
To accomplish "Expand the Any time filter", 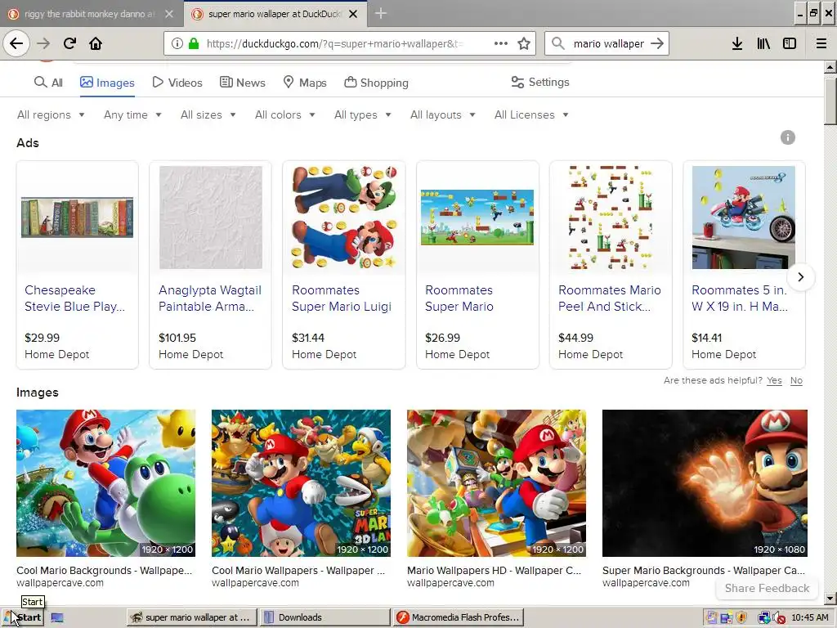I will [x=132, y=114].
